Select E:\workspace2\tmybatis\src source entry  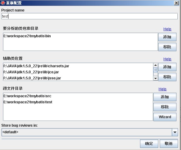pyautogui.click(x=78, y=96)
